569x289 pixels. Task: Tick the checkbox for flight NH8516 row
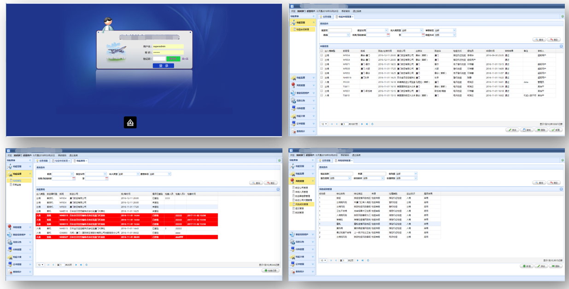click(322, 77)
